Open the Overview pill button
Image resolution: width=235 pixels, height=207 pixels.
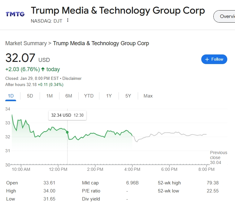click(224, 16)
